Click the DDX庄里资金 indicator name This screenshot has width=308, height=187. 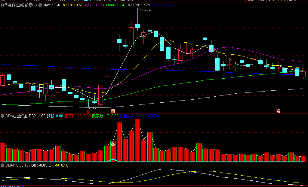coord(16,116)
